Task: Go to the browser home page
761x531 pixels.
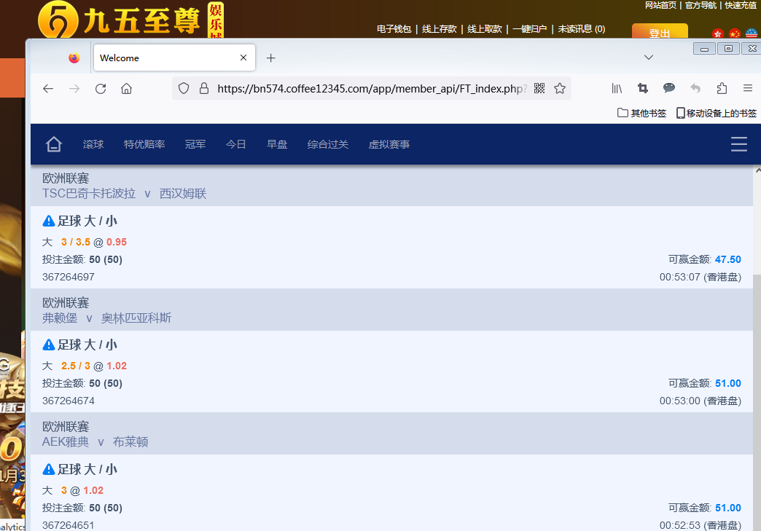Action: 126,88
